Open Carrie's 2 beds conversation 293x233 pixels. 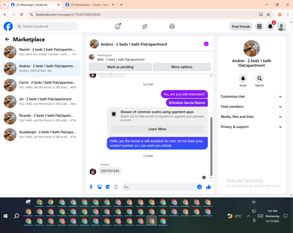tap(41, 85)
